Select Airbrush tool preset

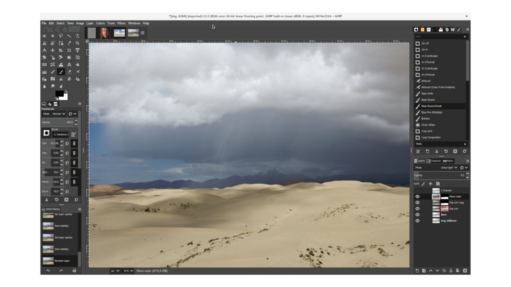[439, 81]
